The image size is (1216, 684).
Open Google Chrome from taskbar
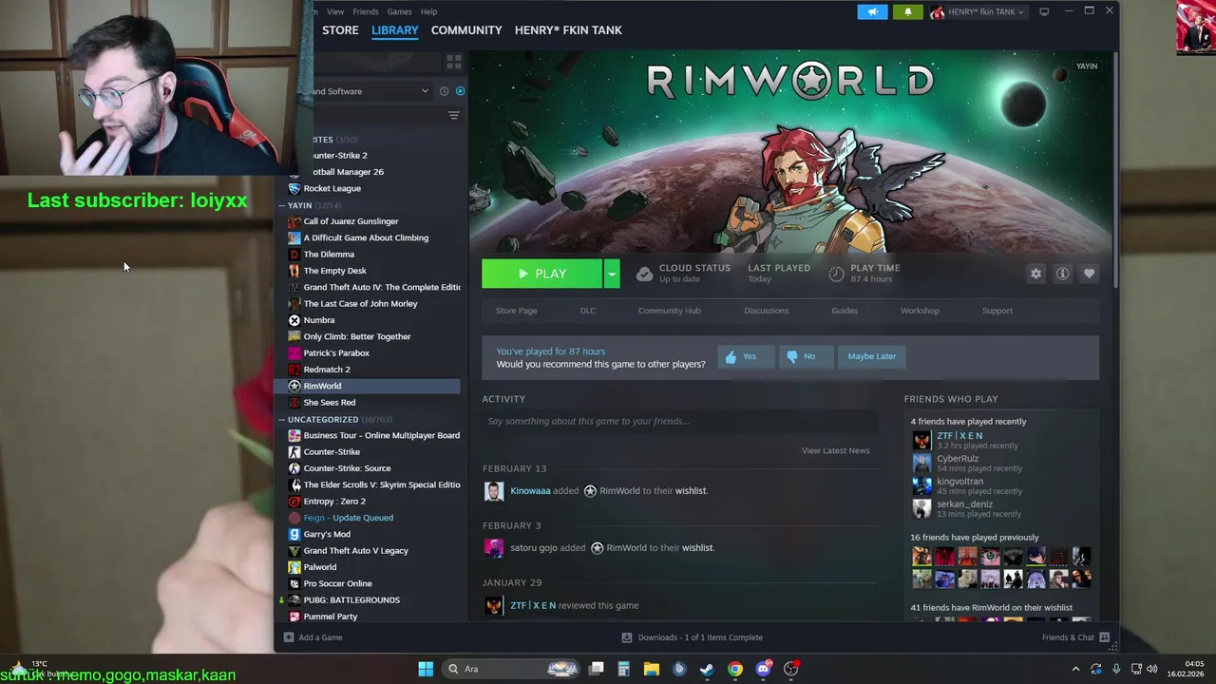pos(735,669)
